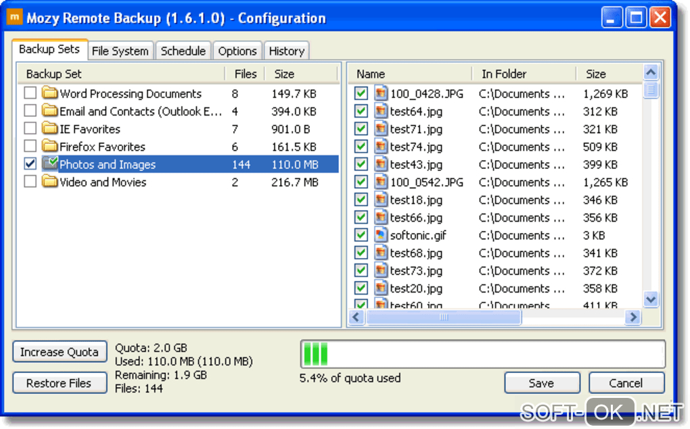Click the test64.jpg file icon
The width and height of the screenshot is (690, 429).
coord(381,111)
